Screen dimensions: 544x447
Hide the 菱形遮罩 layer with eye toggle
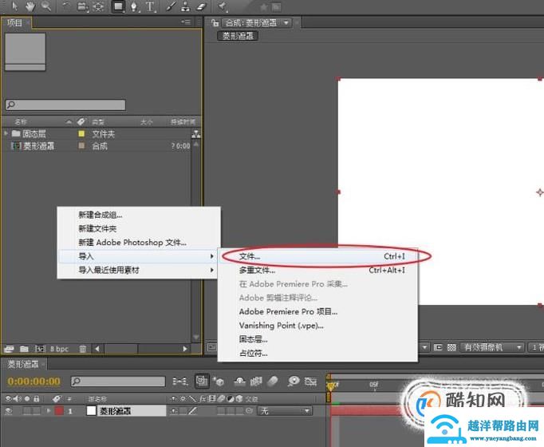[8, 411]
